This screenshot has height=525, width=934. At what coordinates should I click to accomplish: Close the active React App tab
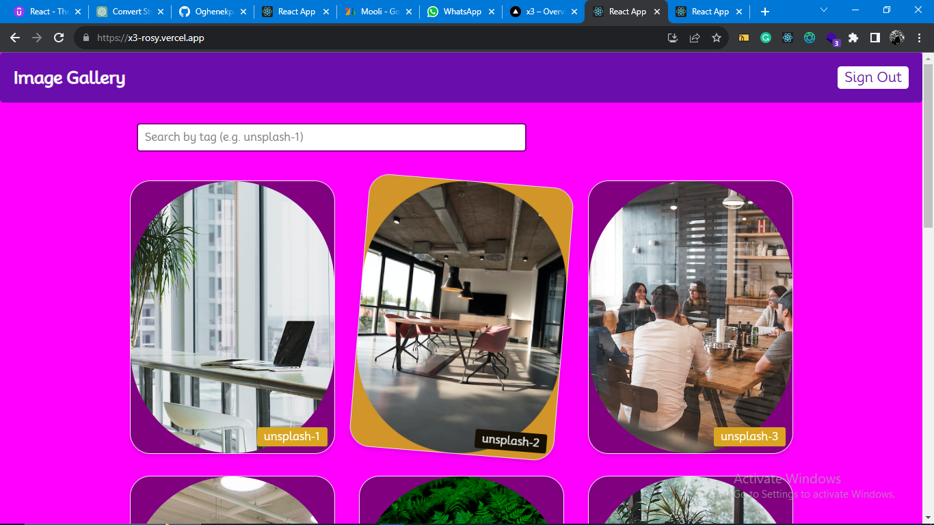pos(656,12)
